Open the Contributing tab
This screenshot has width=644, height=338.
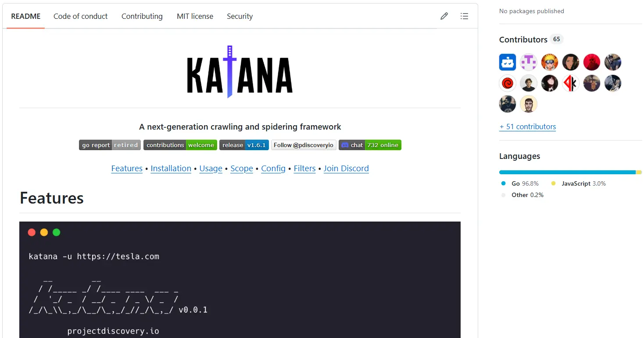142,16
